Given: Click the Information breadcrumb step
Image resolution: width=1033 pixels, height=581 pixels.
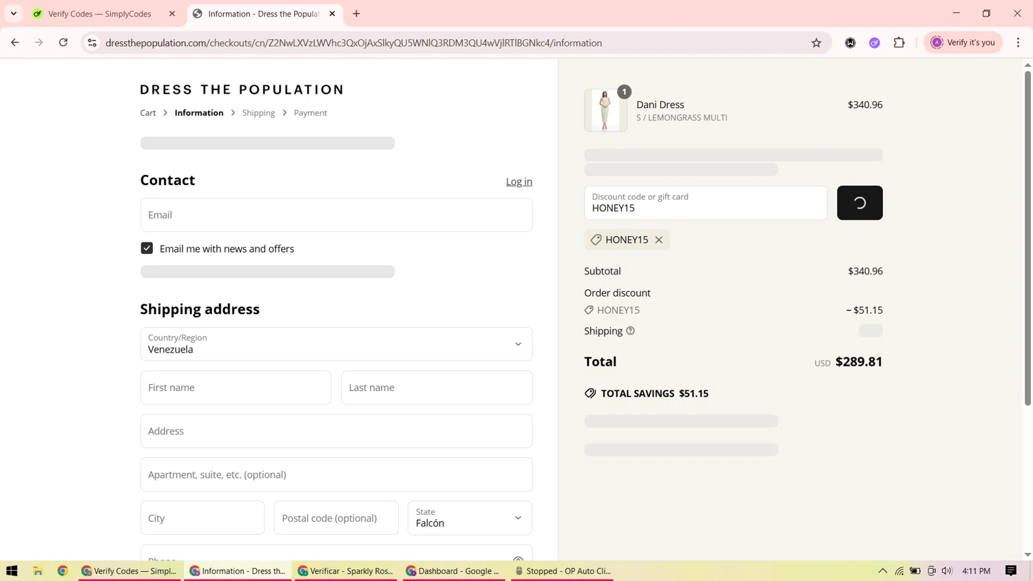Looking at the screenshot, I should 199,113.
